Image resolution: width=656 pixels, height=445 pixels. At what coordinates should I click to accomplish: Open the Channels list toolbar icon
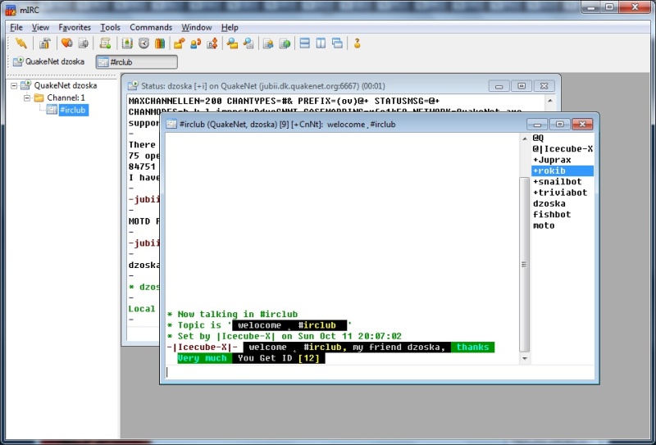[84, 43]
